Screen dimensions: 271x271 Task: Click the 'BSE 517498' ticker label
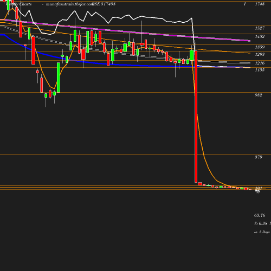(x=104, y=4)
